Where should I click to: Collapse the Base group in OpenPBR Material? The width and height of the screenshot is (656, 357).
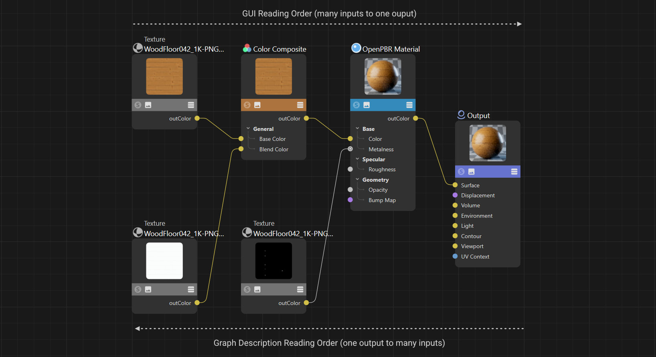point(357,128)
